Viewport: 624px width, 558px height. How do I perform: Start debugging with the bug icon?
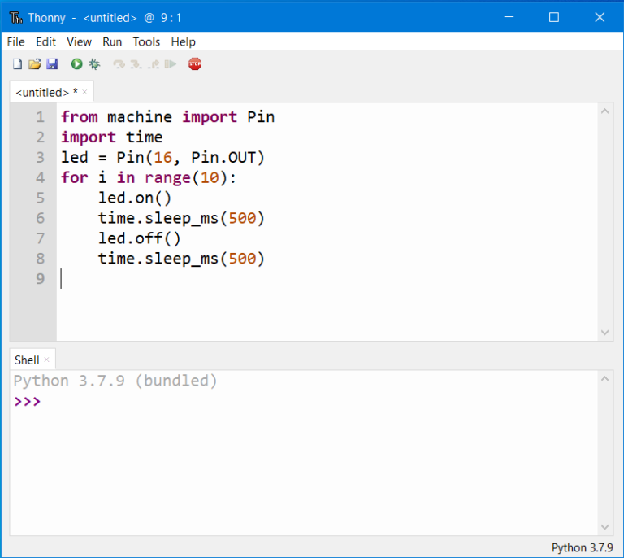point(94,63)
